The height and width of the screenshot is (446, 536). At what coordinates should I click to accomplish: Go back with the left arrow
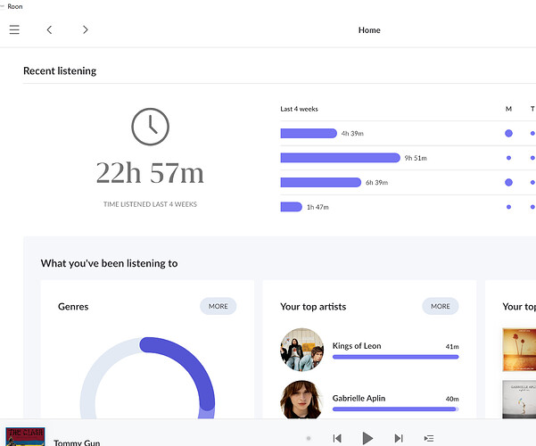pos(50,29)
